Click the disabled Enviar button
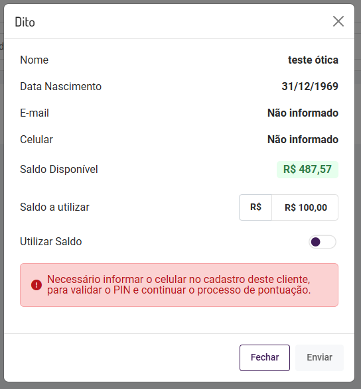Viewport: 361px width, 389px height. [319, 357]
